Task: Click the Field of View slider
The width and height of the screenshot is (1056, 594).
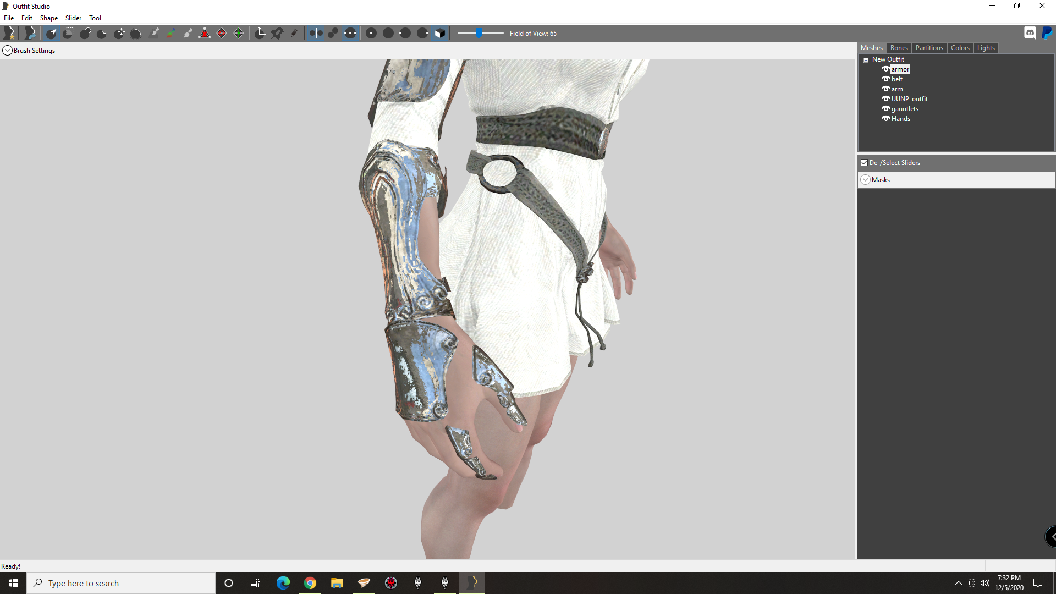Action: tap(480, 34)
